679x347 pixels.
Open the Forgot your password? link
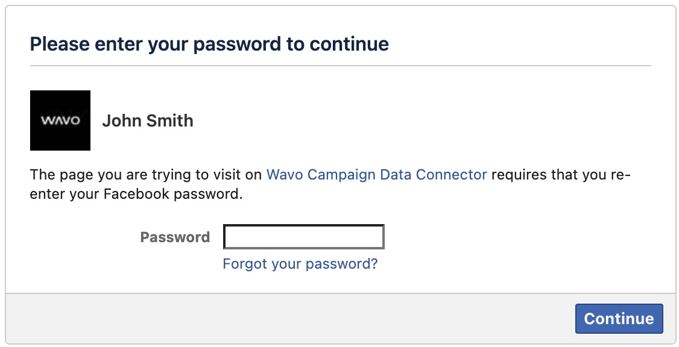[300, 263]
